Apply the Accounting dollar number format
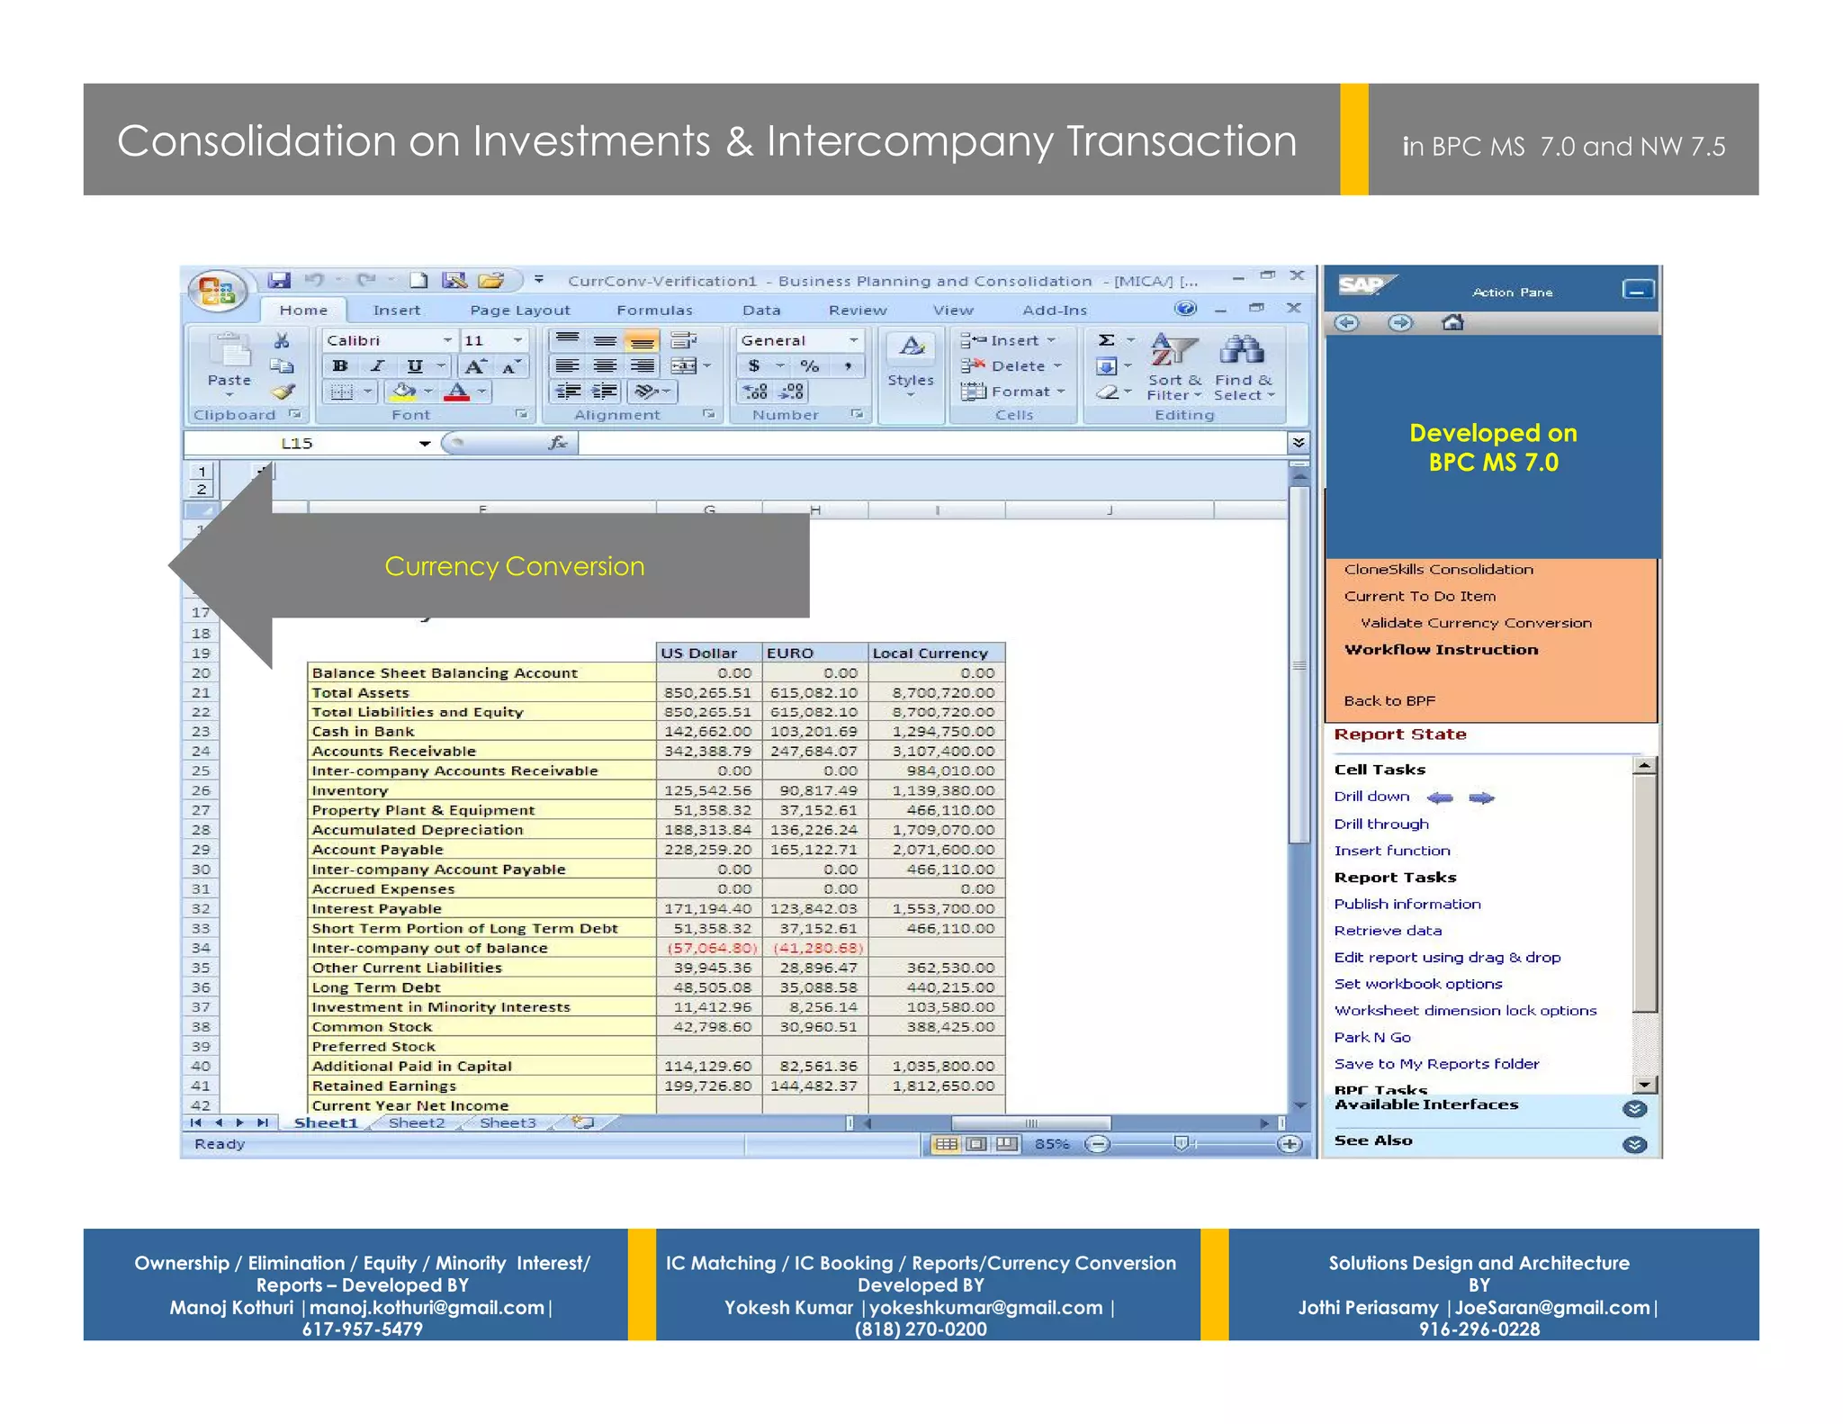The width and height of the screenshot is (1843, 1424). click(754, 365)
